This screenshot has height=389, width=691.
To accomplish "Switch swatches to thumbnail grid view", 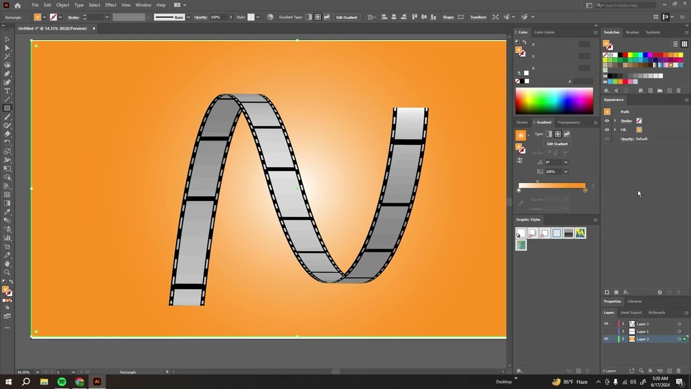I will click(x=684, y=44).
